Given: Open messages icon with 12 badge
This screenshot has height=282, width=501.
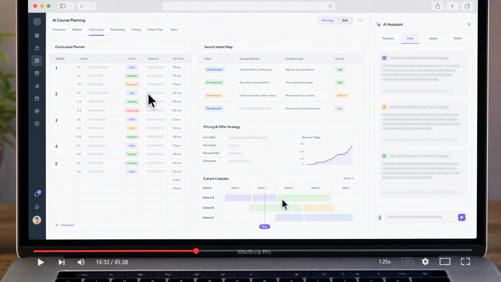Looking at the screenshot, I should pyautogui.click(x=37, y=194).
